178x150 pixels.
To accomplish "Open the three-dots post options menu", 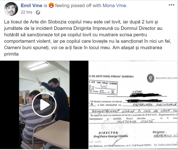I will click(x=171, y=5).
